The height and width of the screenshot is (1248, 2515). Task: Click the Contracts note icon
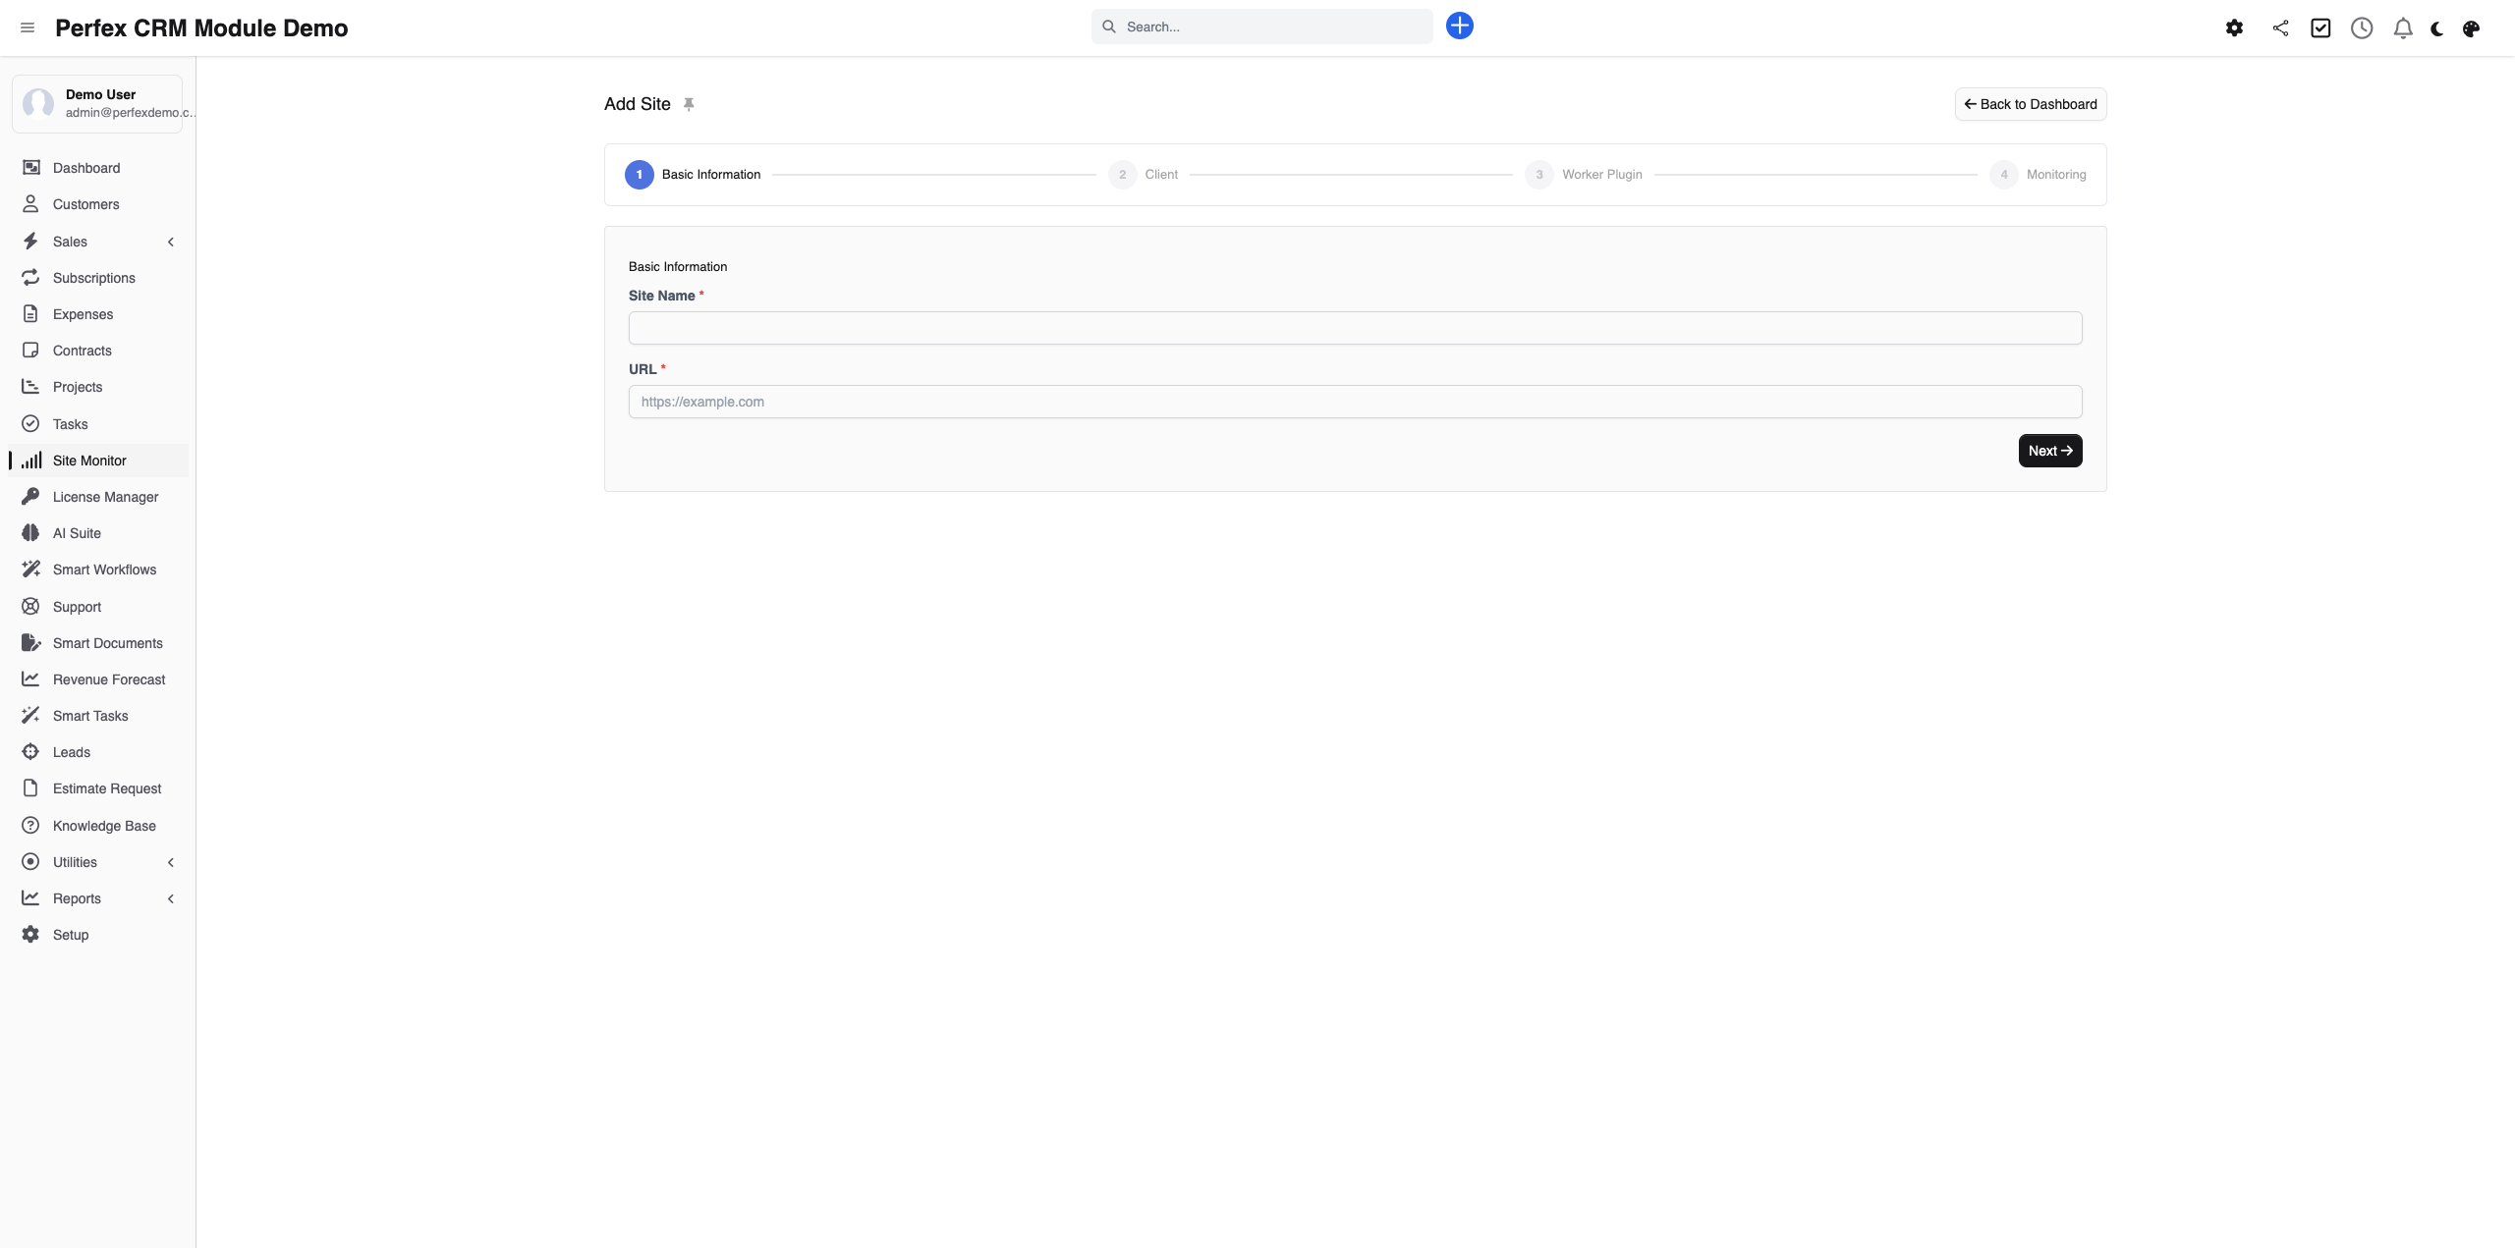point(30,351)
